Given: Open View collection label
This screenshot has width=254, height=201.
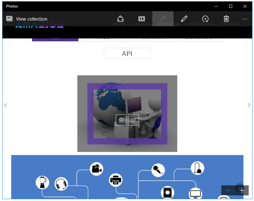Looking at the screenshot, I should [31, 19].
